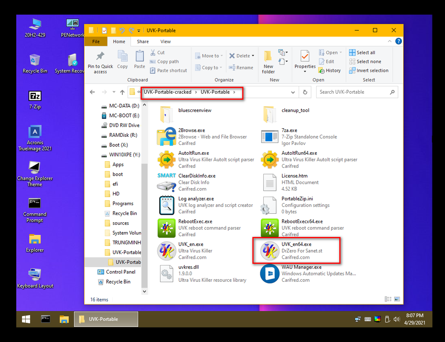The height and width of the screenshot is (342, 445).
Task: Expand chevron after UVK-Portable in address bar
Action: click(234, 92)
